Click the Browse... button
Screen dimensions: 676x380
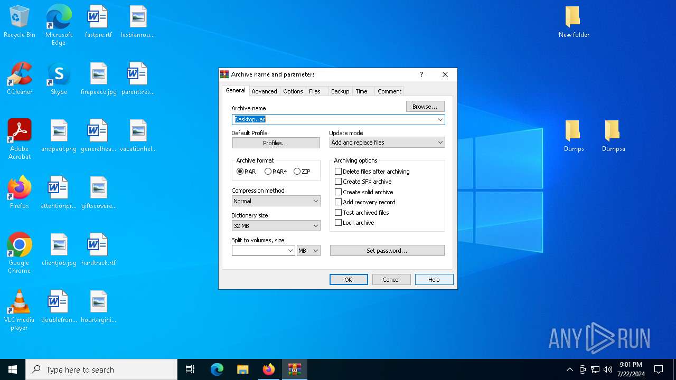[425, 107]
